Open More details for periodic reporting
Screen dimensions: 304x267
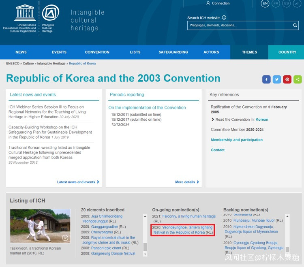tap(187, 182)
